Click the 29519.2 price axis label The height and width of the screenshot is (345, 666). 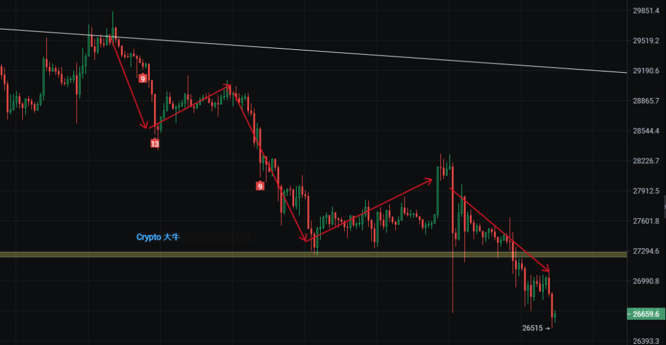[646, 41]
